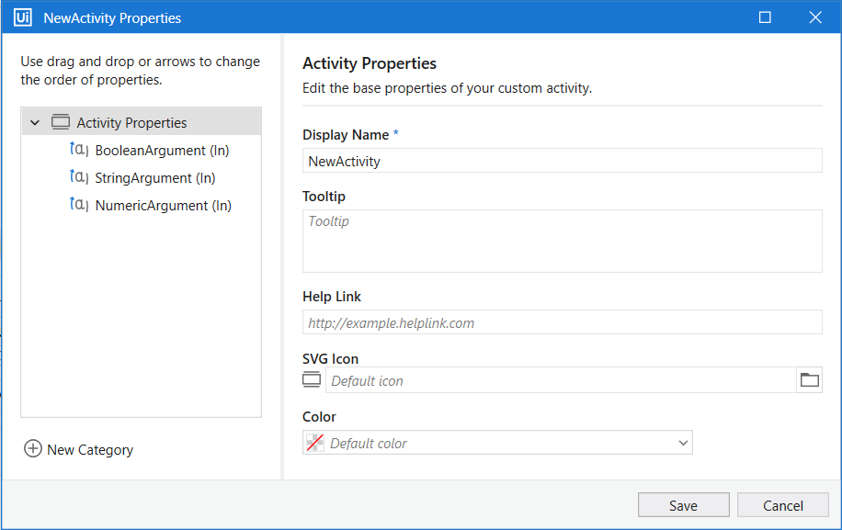Click the Activity Properties category icon
Image resolution: width=842 pixels, height=530 pixels.
(61, 122)
